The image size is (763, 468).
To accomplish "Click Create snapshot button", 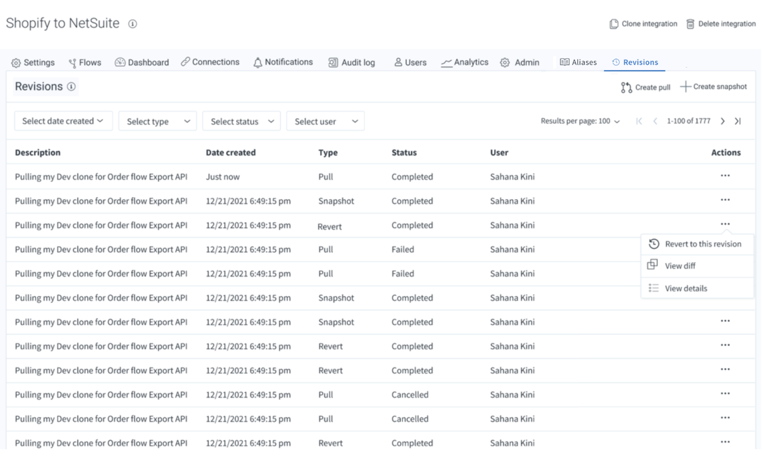I will tap(713, 87).
